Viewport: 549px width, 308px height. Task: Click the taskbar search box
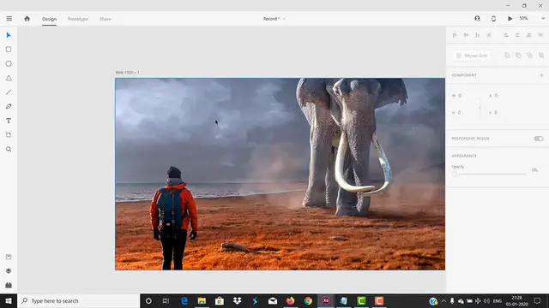[x=78, y=300]
